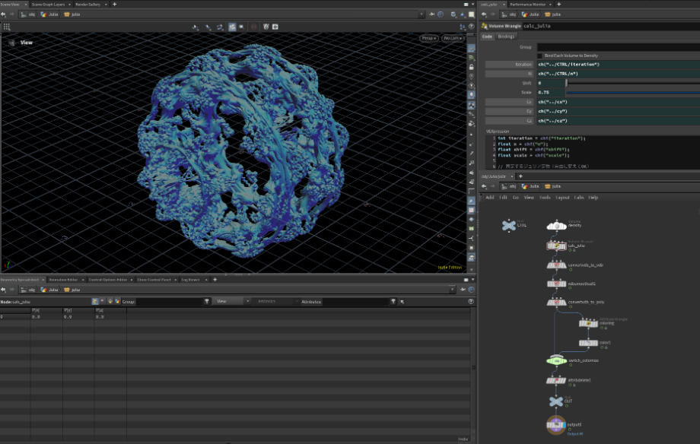
Task: Open the No cam dropdown
Action: [x=453, y=38]
